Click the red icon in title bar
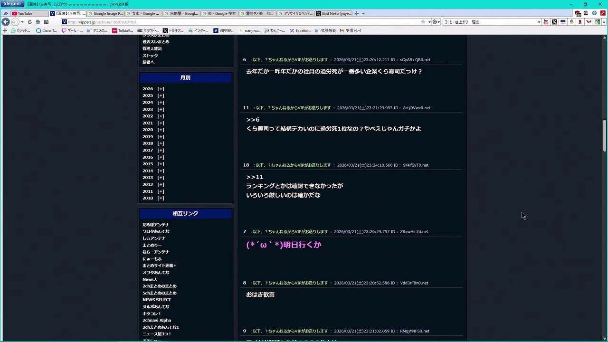Screen dimensions: 608x342 click(x=602, y=13)
